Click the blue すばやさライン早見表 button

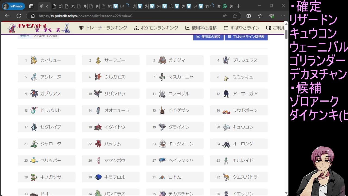tap(246, 37)
